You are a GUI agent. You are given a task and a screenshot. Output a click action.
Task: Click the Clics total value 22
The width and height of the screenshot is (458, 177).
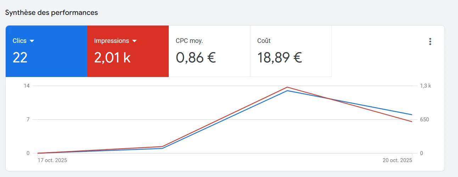click(20, 57)
